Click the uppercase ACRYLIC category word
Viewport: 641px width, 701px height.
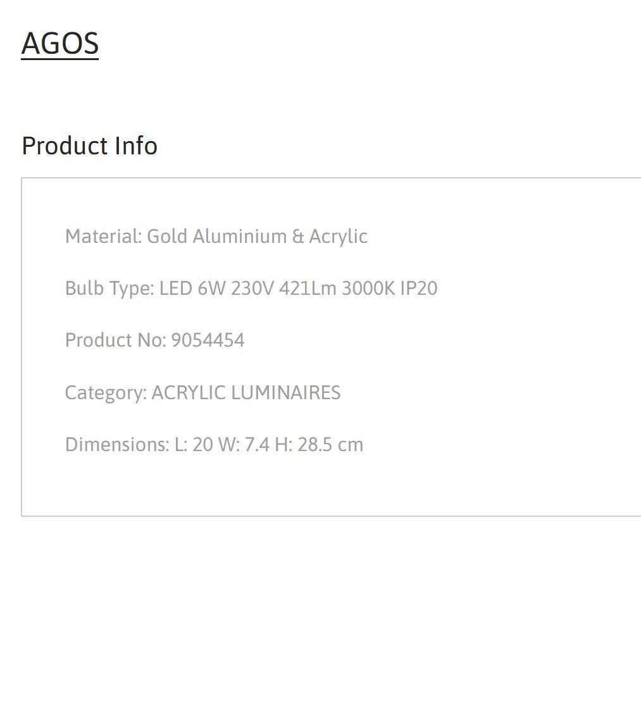click(x=189, y=392)
